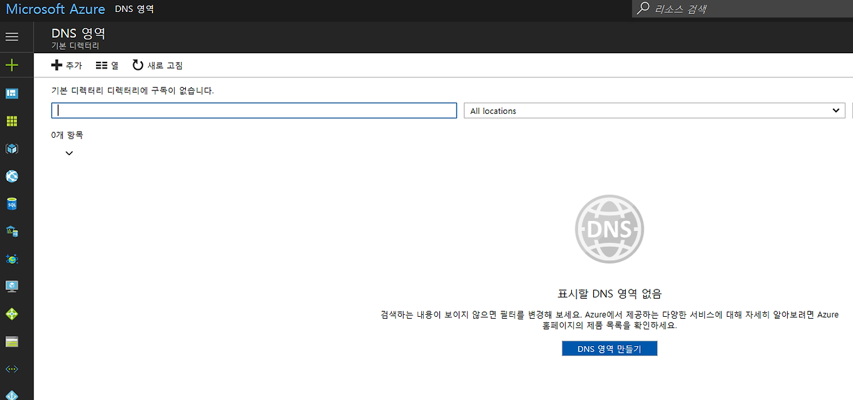This screenshot has width=853, height=400.
Task: Click the green plus create resource icon
Action: [11, 65]
